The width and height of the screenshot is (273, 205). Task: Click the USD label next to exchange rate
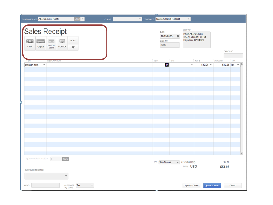66,159
